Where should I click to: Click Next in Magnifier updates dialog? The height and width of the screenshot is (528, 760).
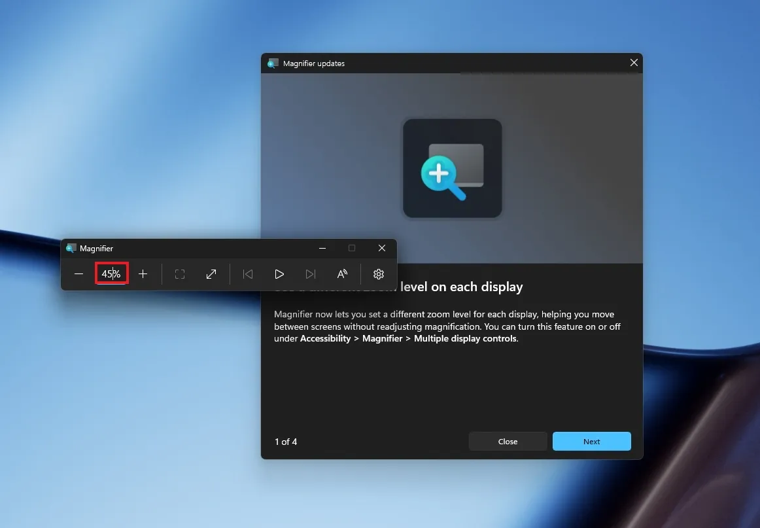591,441
